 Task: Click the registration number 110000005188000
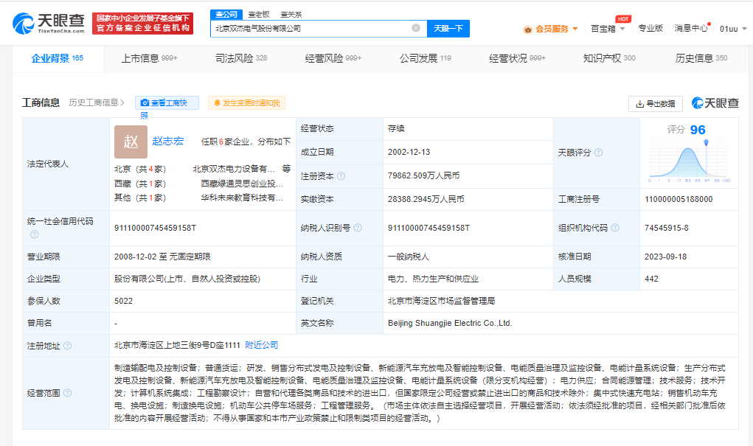coord(679,199)
